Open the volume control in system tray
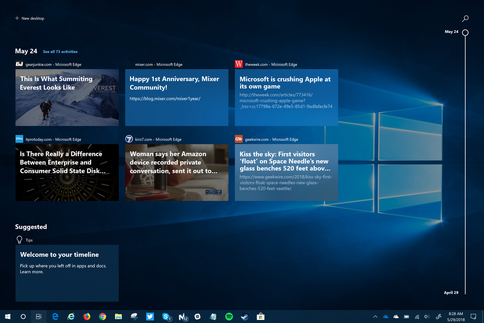484x323 pixels. 427,317
